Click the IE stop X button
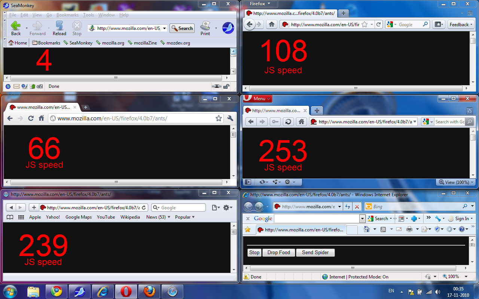479x299 pixels. click(x=357, y=206)
